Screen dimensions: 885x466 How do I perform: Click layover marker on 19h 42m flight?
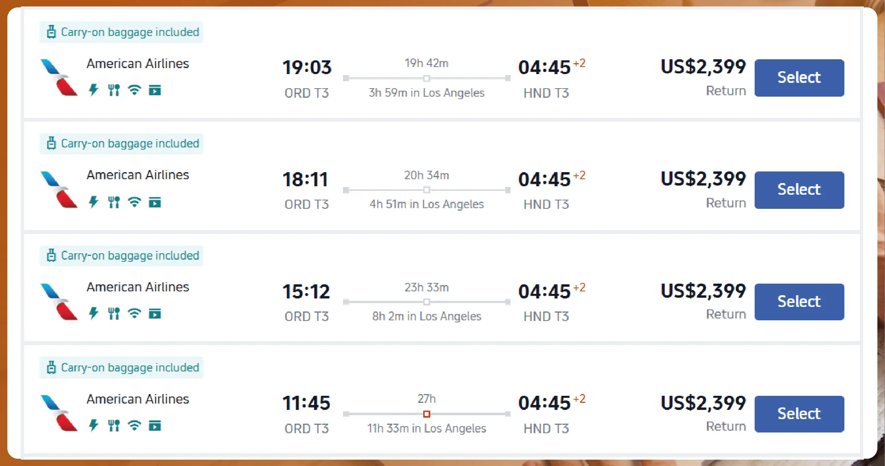(x=426, y=78)
